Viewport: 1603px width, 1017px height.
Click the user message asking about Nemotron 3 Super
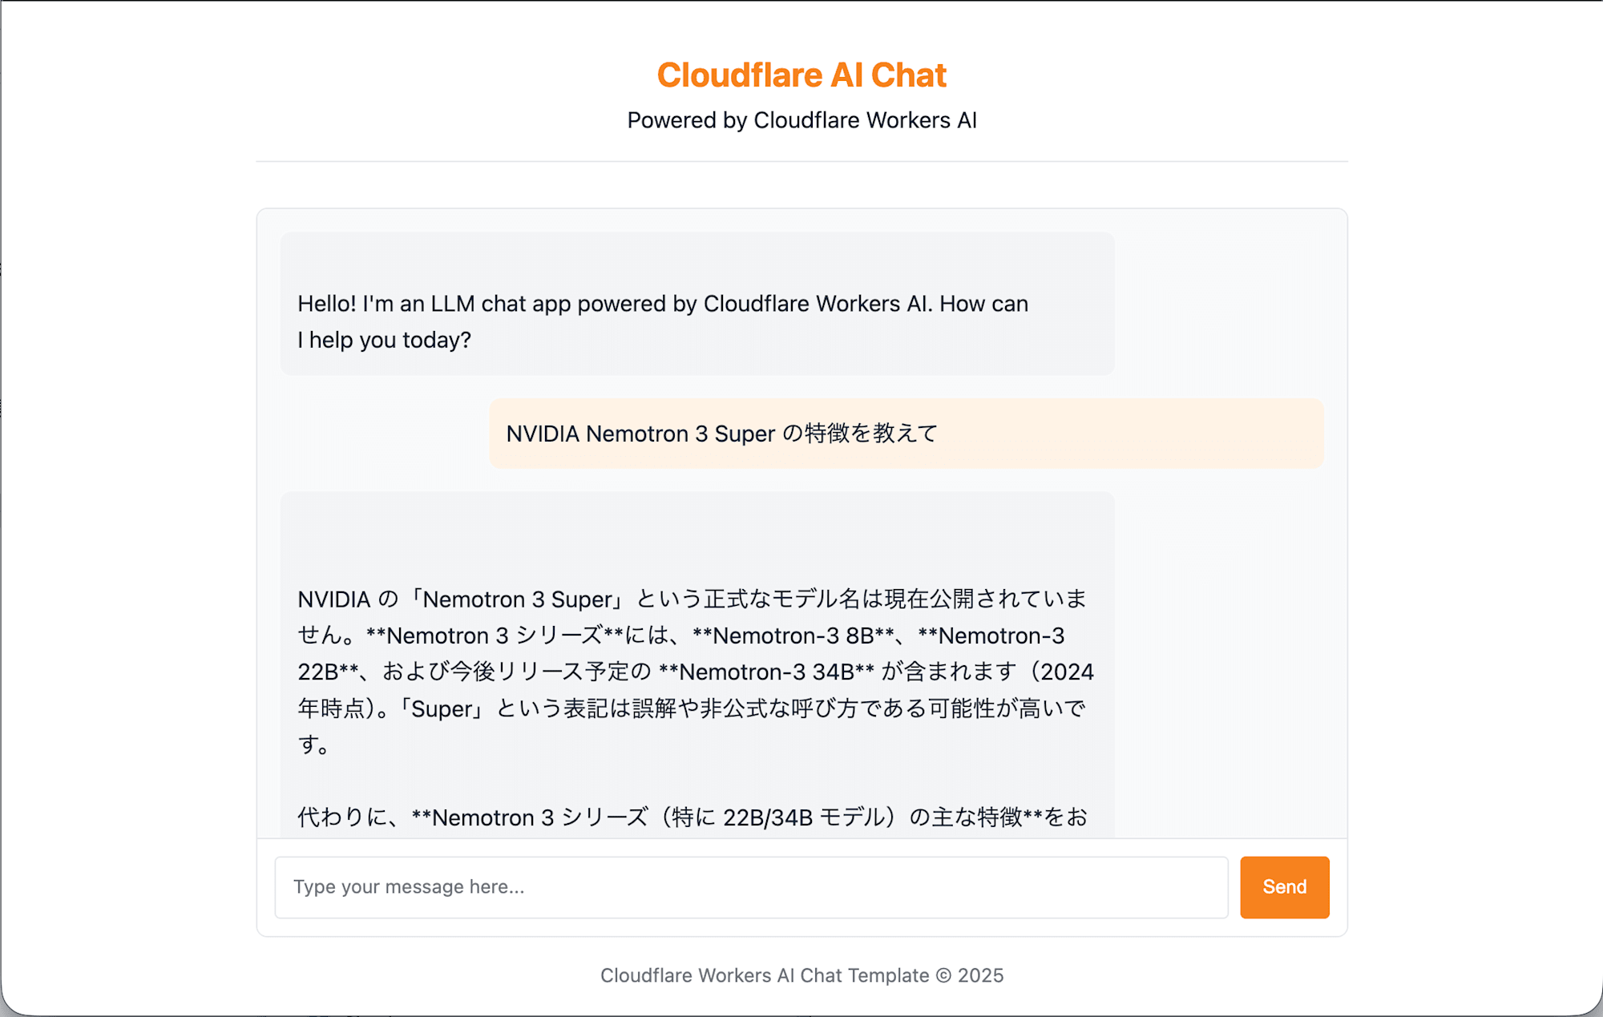tap(721, 434)
